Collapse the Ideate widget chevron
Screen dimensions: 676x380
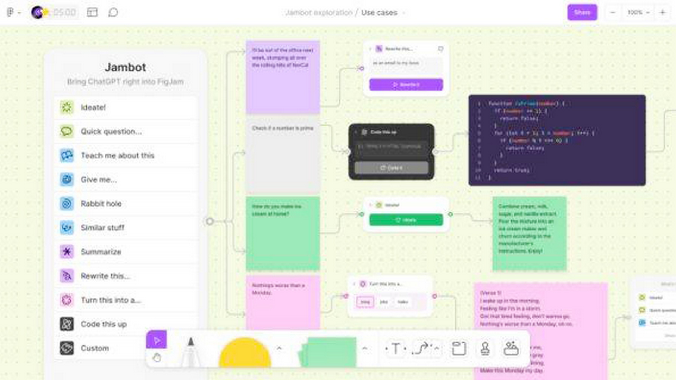(370, 205)
